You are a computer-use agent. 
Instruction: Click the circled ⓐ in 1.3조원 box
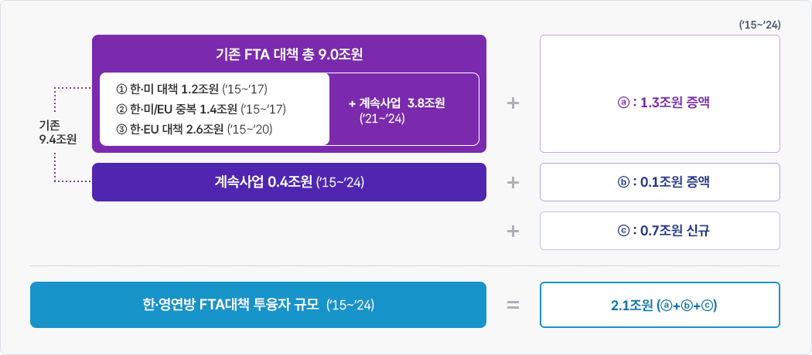[x=624, y=103]
